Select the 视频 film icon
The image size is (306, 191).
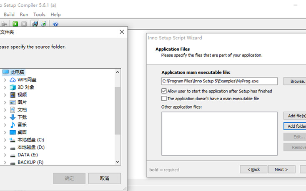pyautogui.click(x=13, y=95)
